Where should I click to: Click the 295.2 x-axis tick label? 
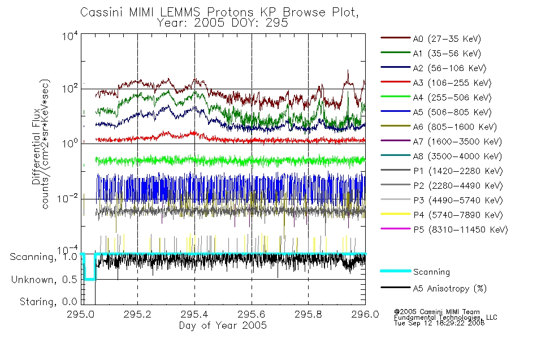137,314
